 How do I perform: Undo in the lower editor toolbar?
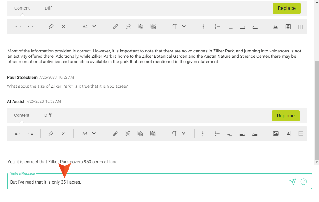click(x=18, y=134)
